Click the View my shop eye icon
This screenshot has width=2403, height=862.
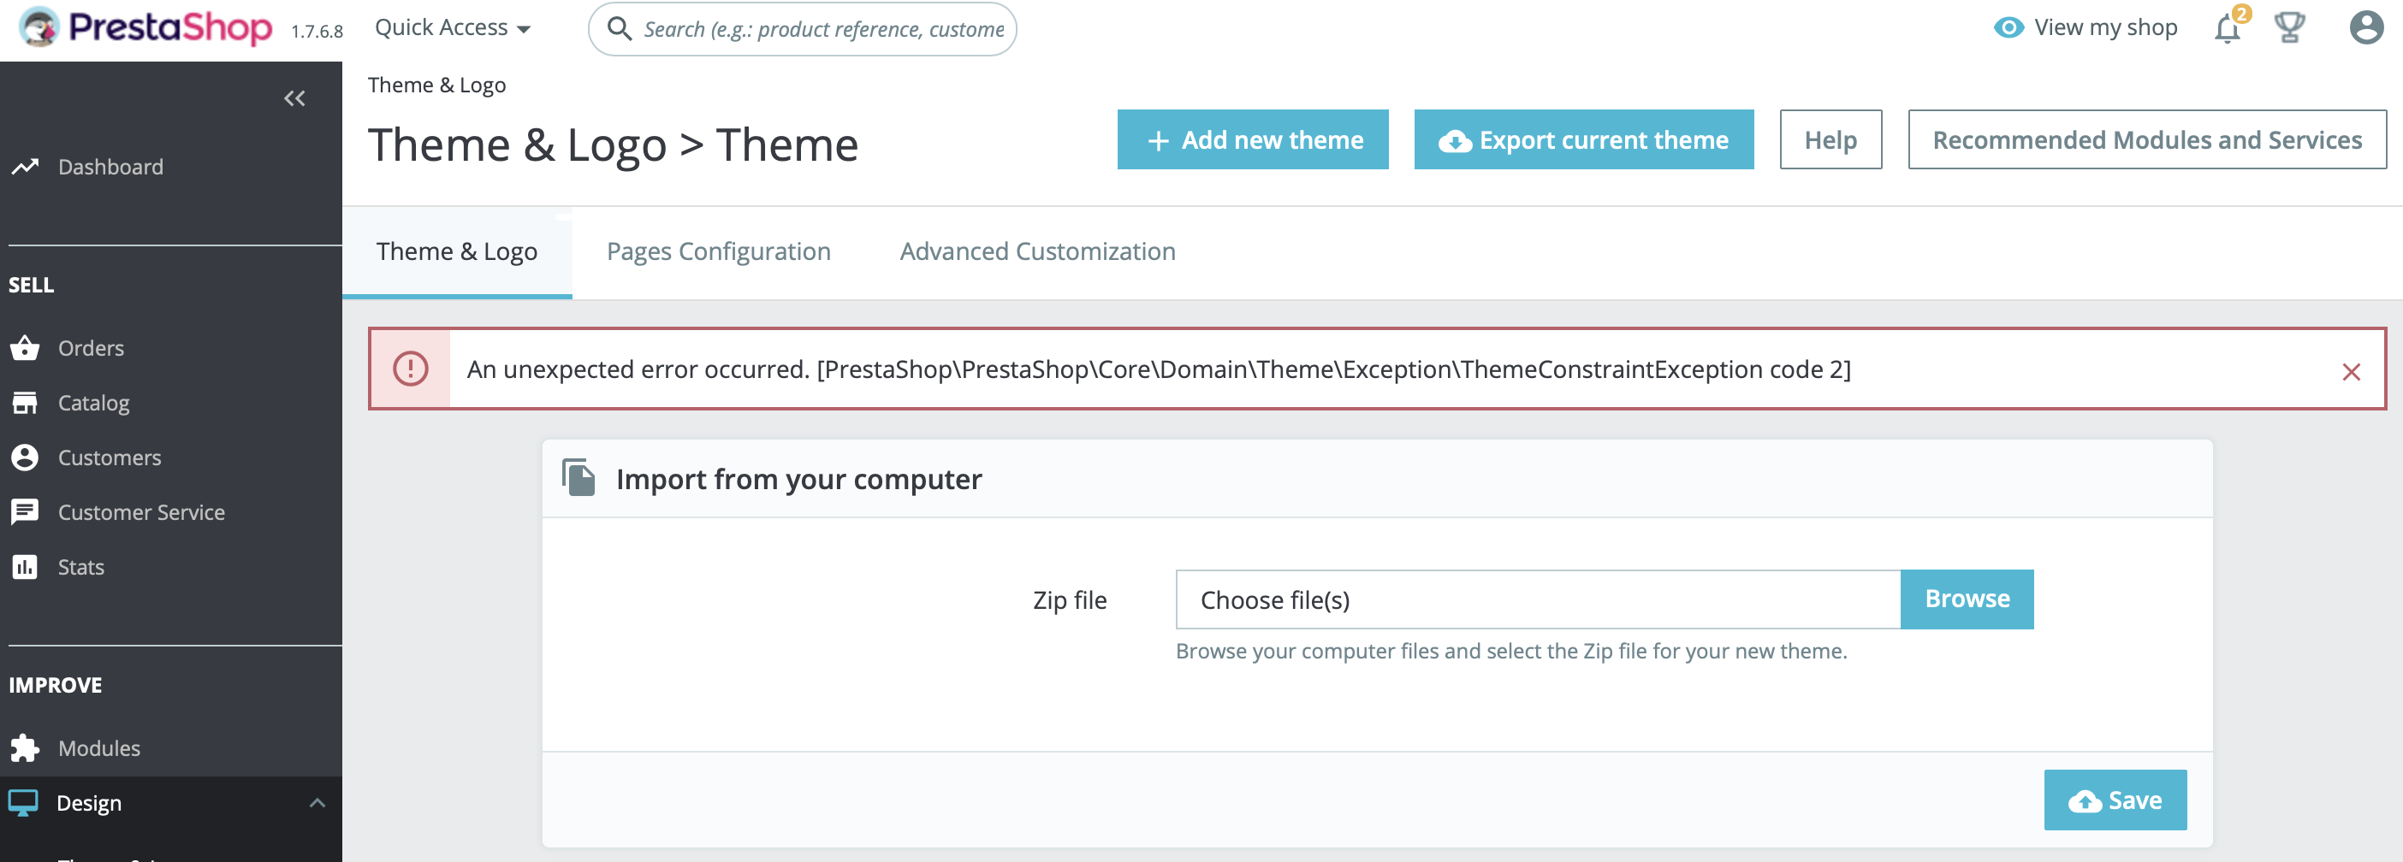point(2008,28)
